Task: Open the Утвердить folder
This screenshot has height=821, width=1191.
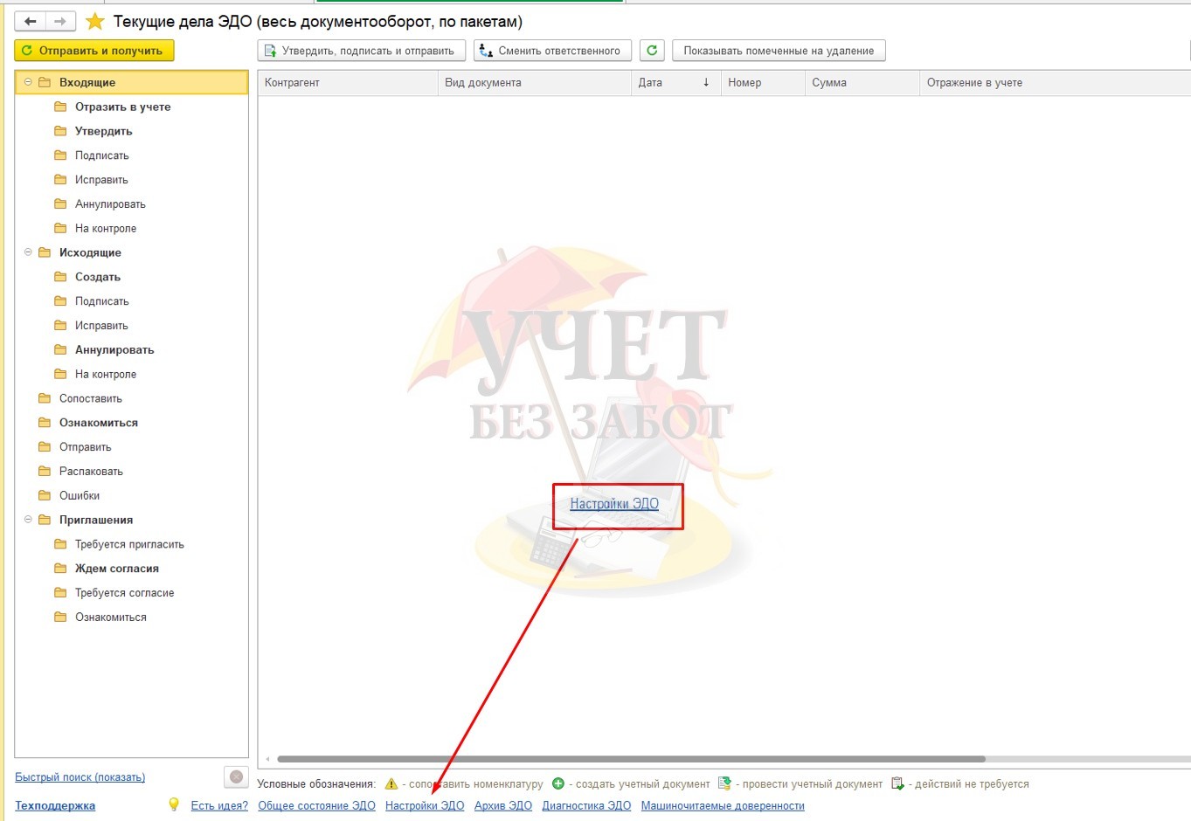Action: tap(103, 131)
